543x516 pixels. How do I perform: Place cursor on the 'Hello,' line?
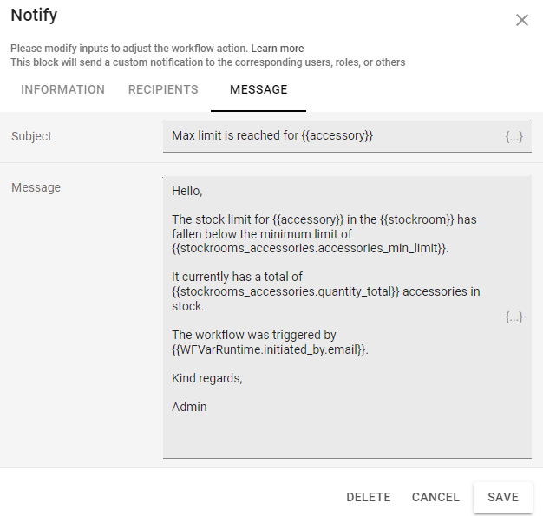pyautogui.click(x=187, y=191)
